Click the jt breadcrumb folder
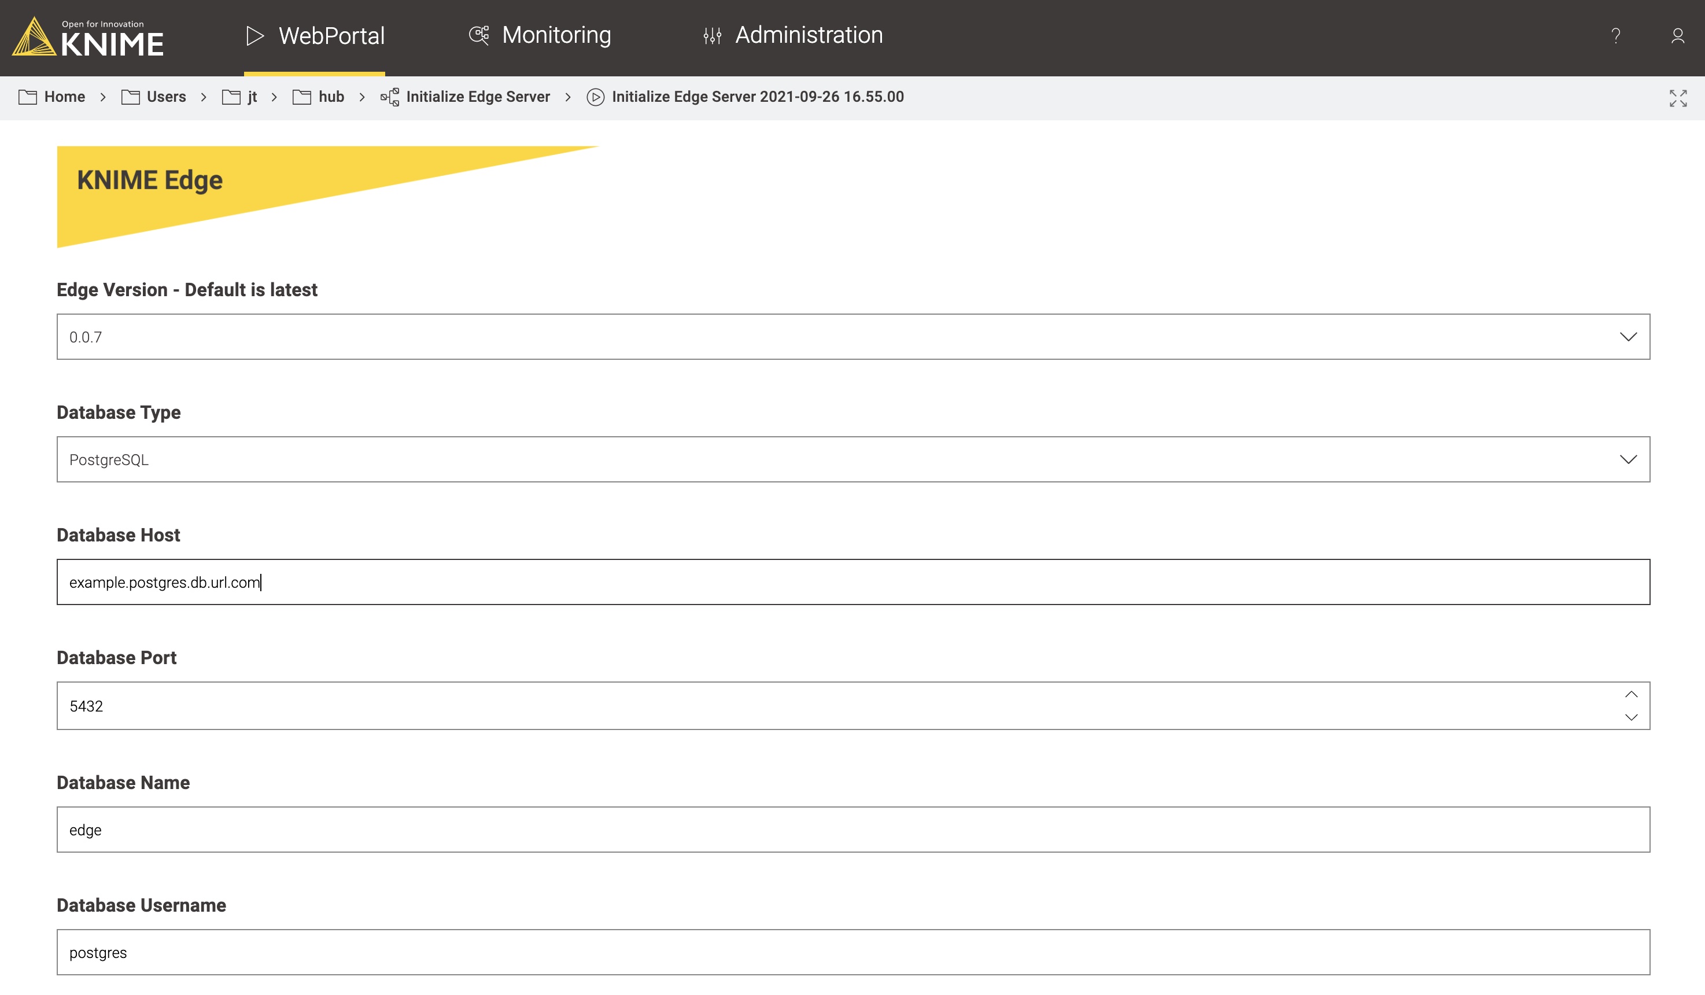The height and width of the screenshot is (995, 1705). click(x=252, y=97)
